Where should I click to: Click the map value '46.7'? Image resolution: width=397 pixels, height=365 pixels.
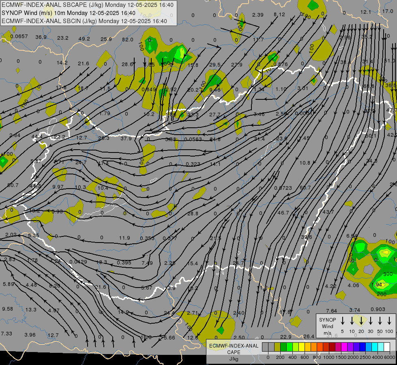[283, 213]
